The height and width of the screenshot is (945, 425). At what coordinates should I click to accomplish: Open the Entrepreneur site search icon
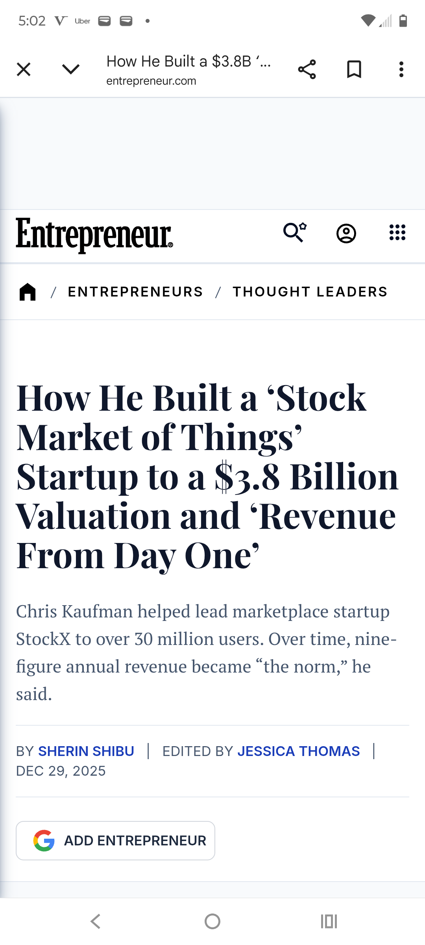tap(294, 233)
